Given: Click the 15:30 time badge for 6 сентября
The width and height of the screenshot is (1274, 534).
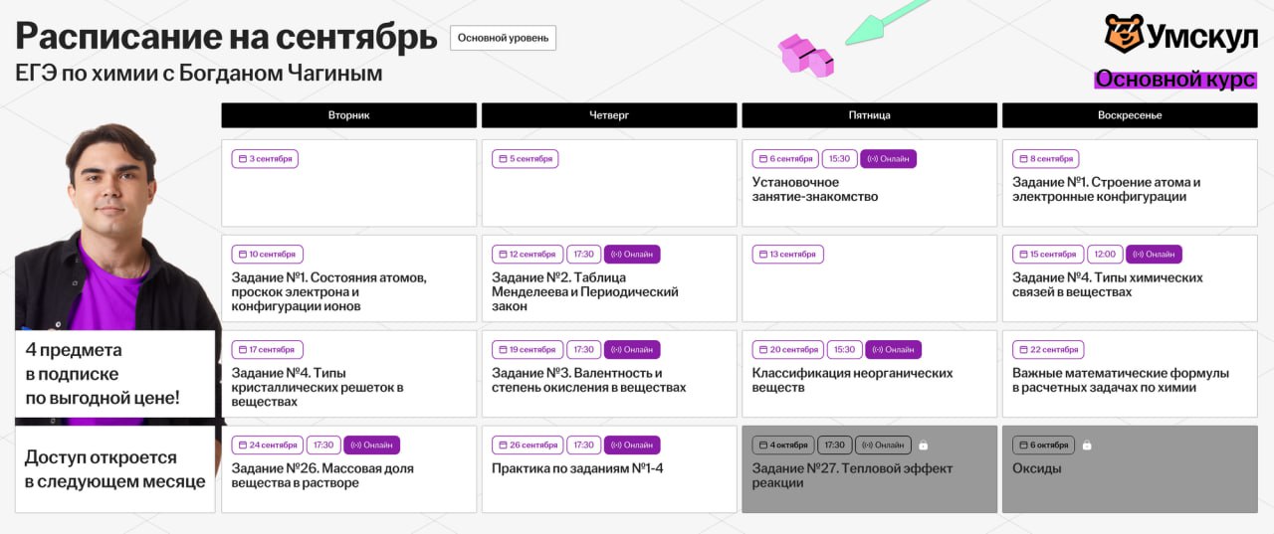Looking at the screenshot, I should pos(840,159).
